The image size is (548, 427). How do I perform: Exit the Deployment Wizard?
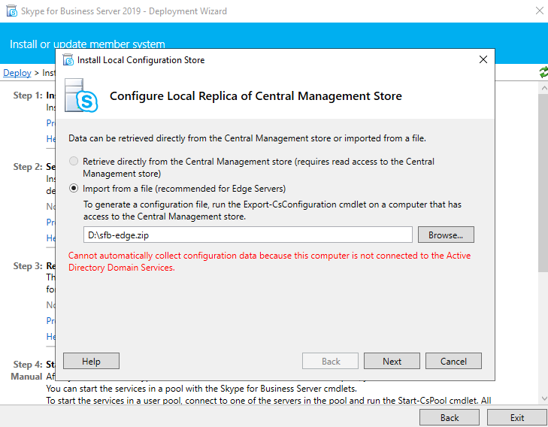tap(516, 417)
